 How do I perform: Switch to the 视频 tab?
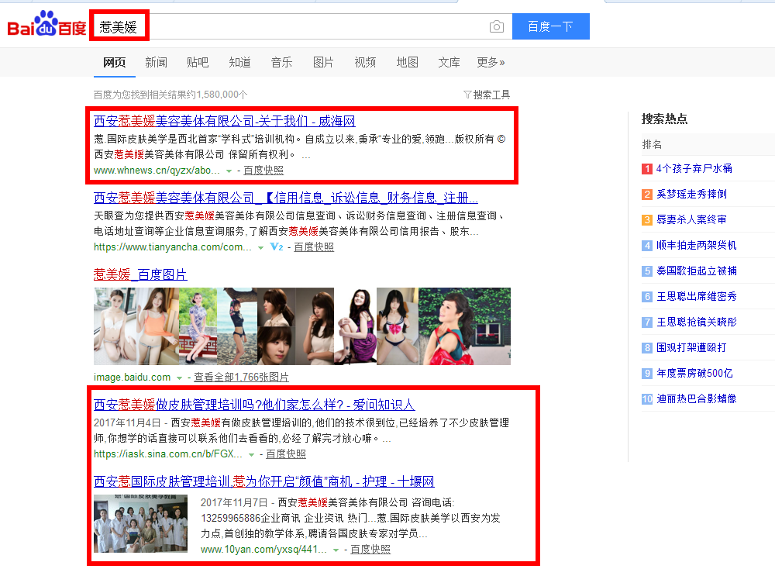(365, 62)
